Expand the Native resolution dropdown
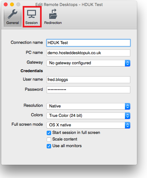The width and height of the screenshot is (147, 178). [88, 106]
